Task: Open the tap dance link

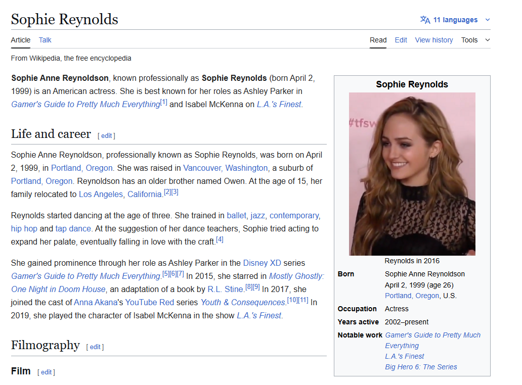Action: coord(73,229)
